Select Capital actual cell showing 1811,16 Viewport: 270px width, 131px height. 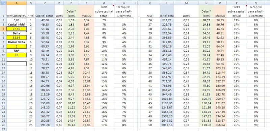pos(167,125)
